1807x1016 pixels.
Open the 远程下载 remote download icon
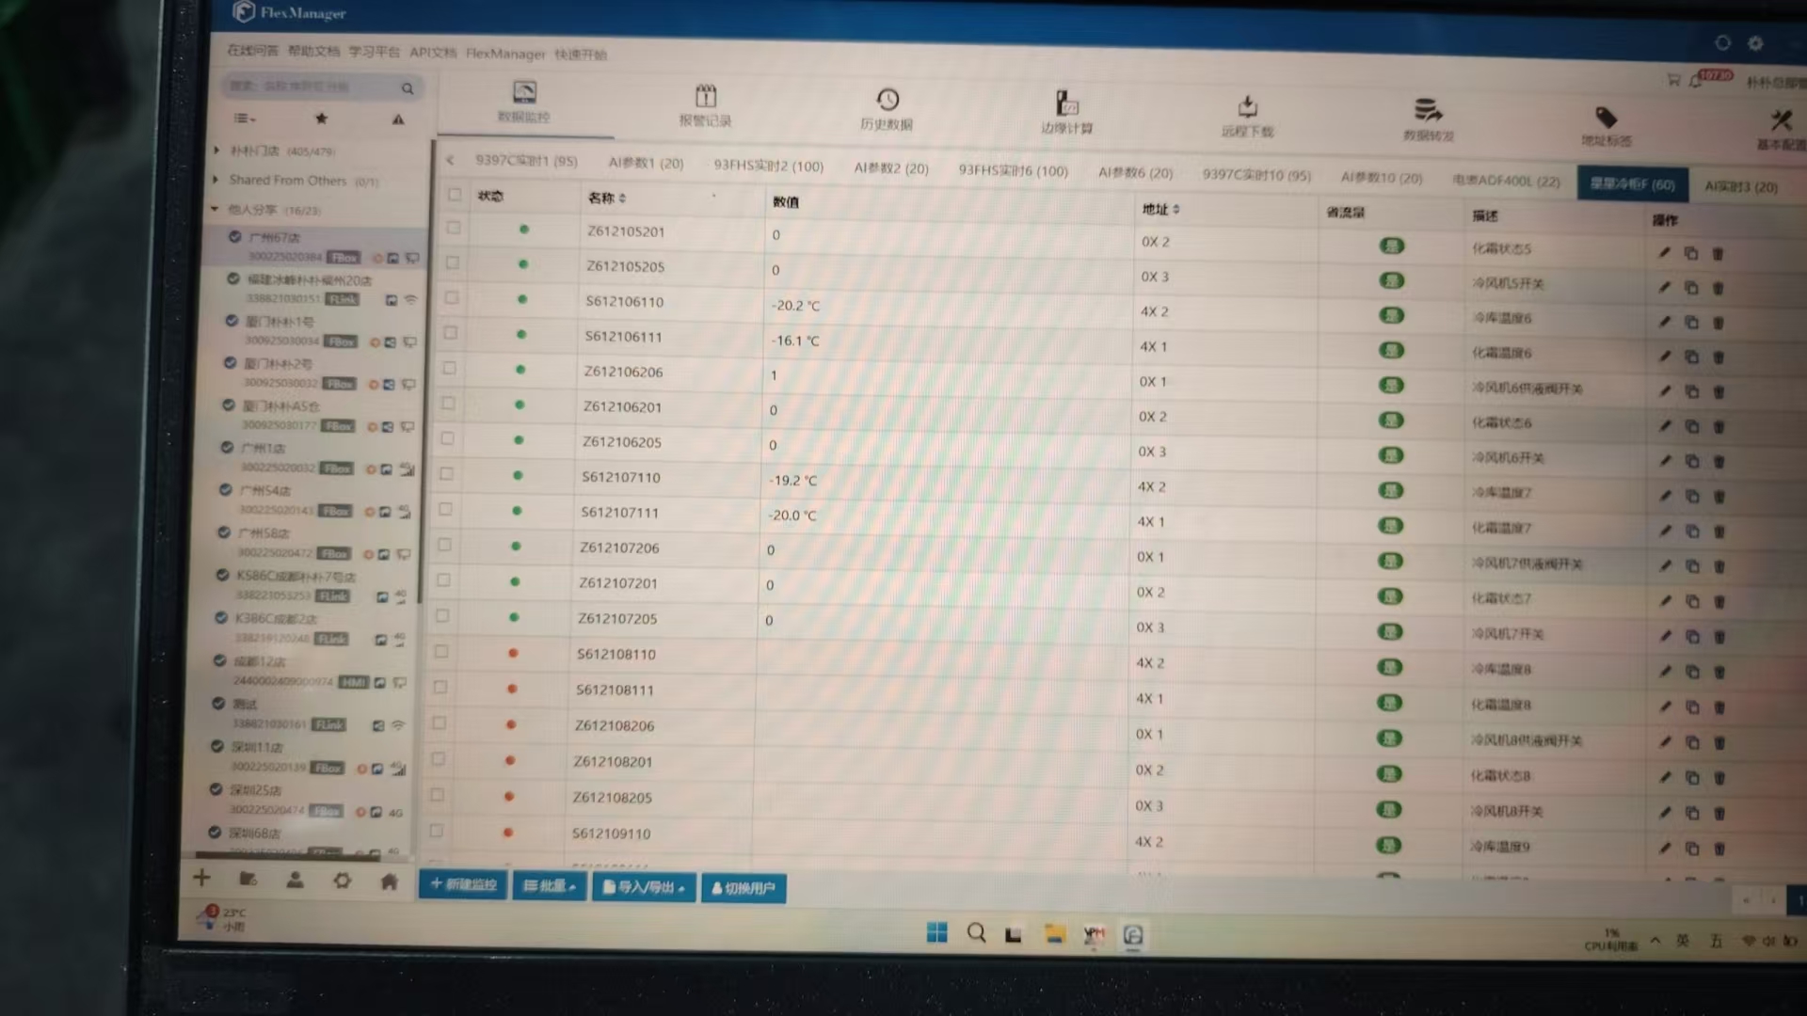[1247, 117]
